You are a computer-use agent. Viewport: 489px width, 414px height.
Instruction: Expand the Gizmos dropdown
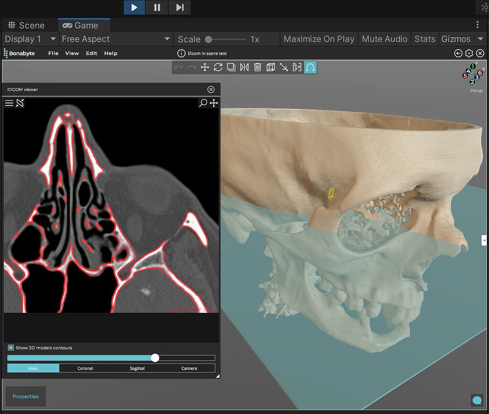coord(463,39)
